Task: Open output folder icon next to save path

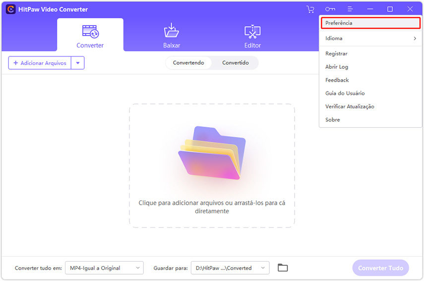Action: pos(283,268)
